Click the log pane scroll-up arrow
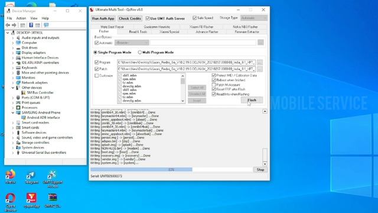The height and width of the screenshot is (213, 378). (265, 111)
